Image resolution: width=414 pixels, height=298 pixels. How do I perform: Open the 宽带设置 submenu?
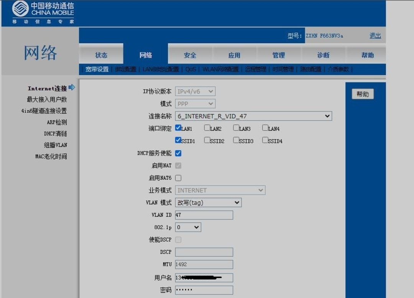(97, 69)
